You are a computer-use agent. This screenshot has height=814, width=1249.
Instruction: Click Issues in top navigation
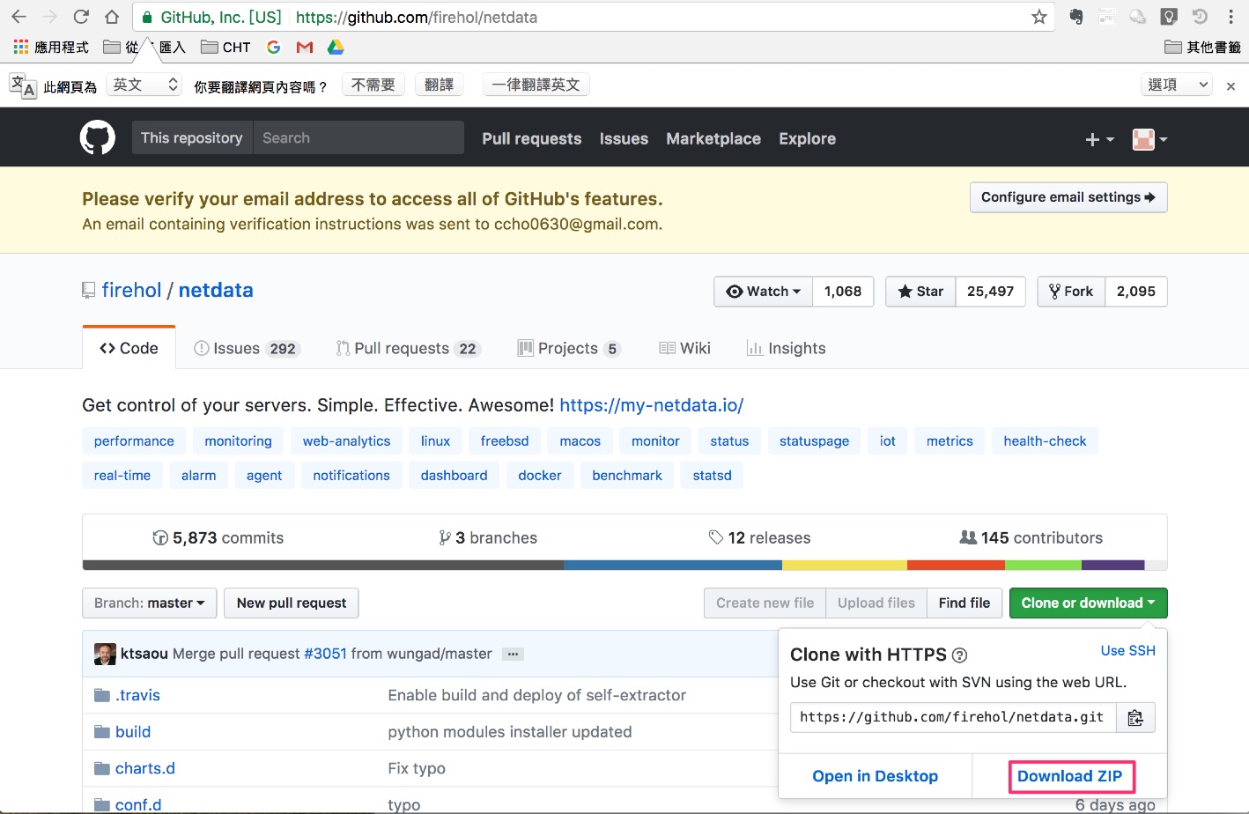(624, 138)
